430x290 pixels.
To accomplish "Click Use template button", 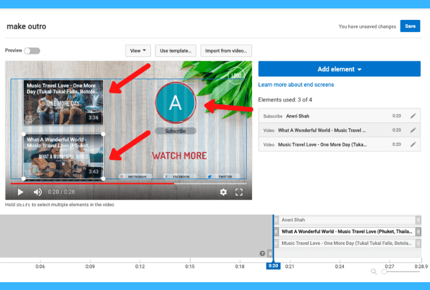I will 175,51.
